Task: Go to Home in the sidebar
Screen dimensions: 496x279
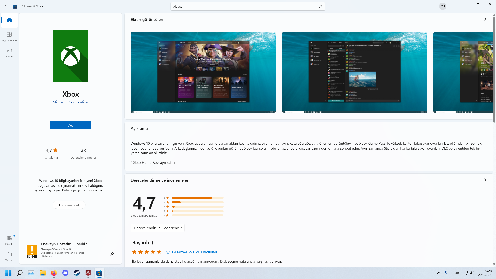Action: click(9, 20)
